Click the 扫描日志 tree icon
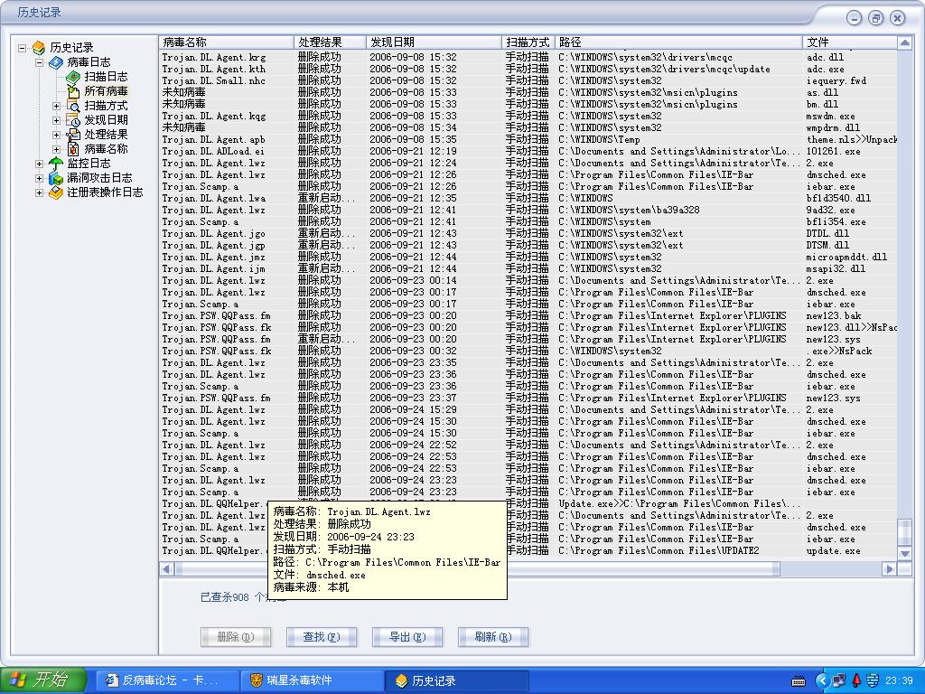925x694 pixels. click(x=73, y=77)
